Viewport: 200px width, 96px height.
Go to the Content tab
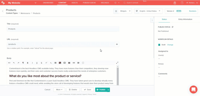point(62,3)
